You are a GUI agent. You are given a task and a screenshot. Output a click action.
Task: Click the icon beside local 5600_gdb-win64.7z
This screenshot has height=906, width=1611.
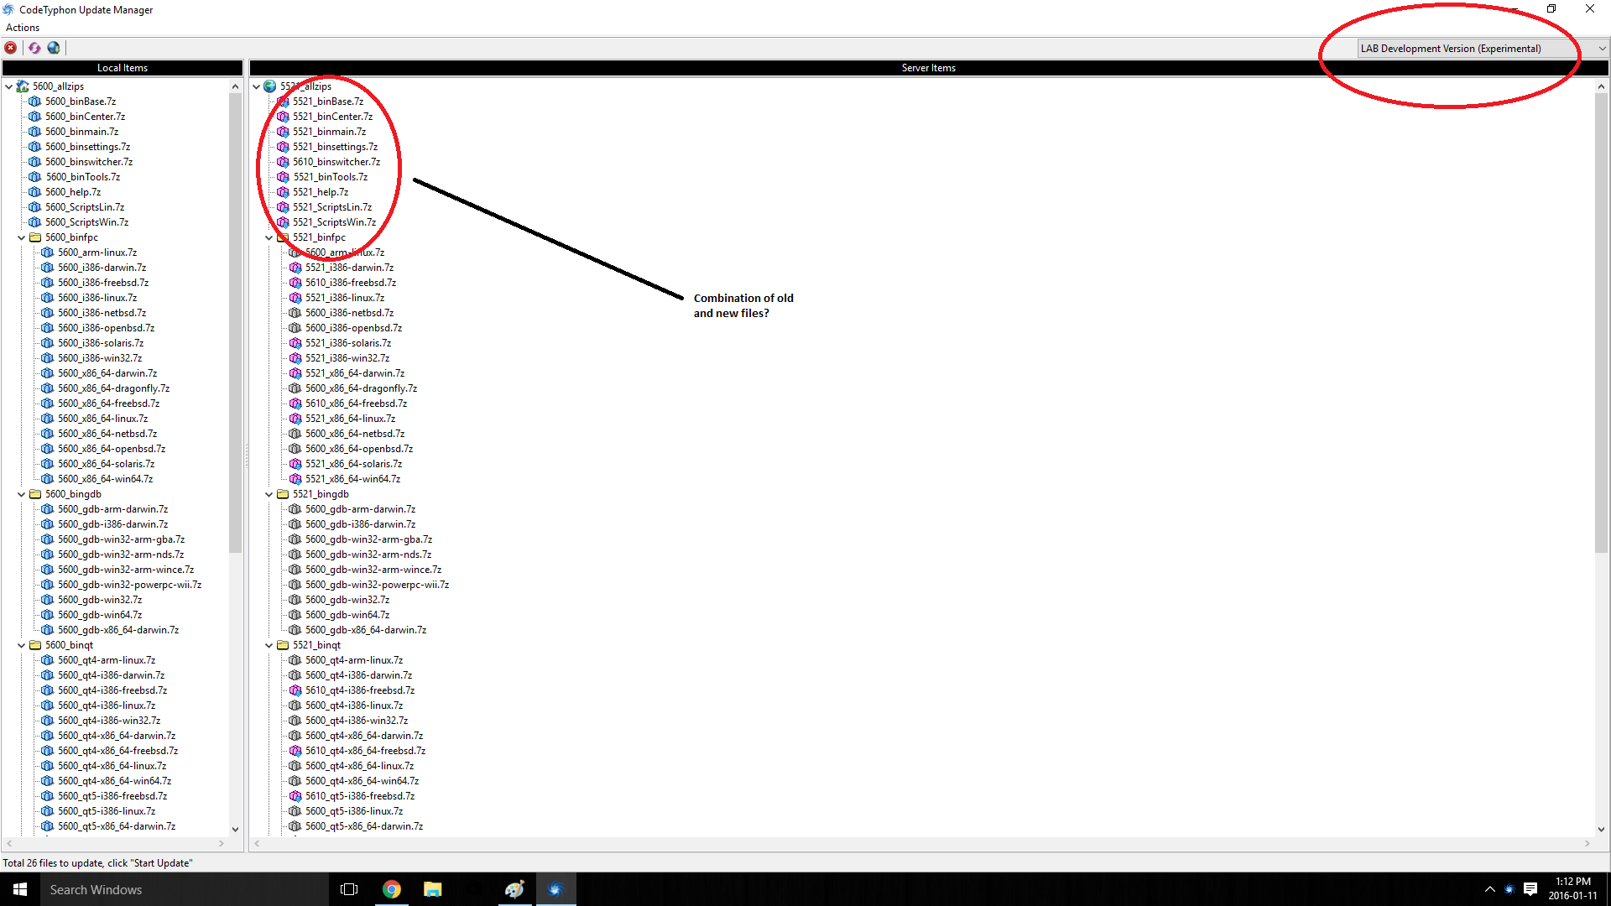(47, 615)
